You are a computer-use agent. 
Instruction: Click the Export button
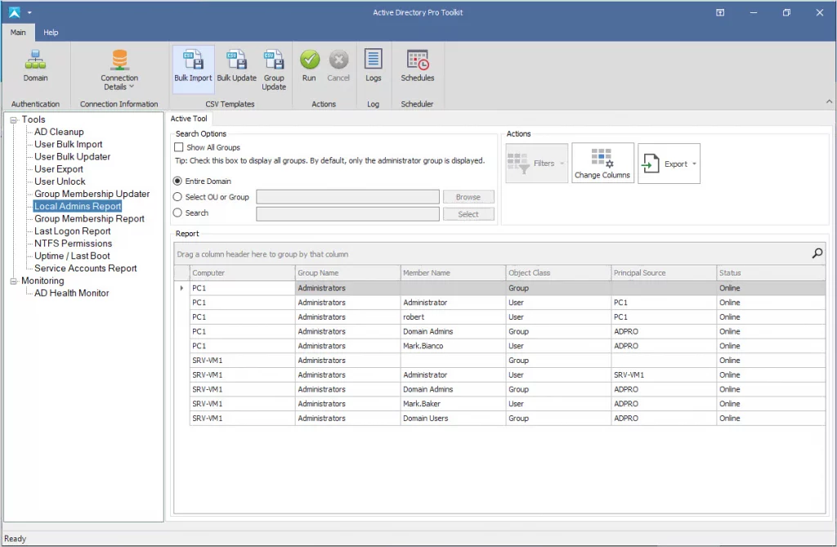[669, 164]
